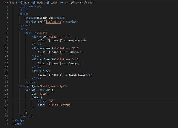This screenshot has width=178, height=128.
Task: Select the body breadcrumb segment
Action: pos(40,3)
